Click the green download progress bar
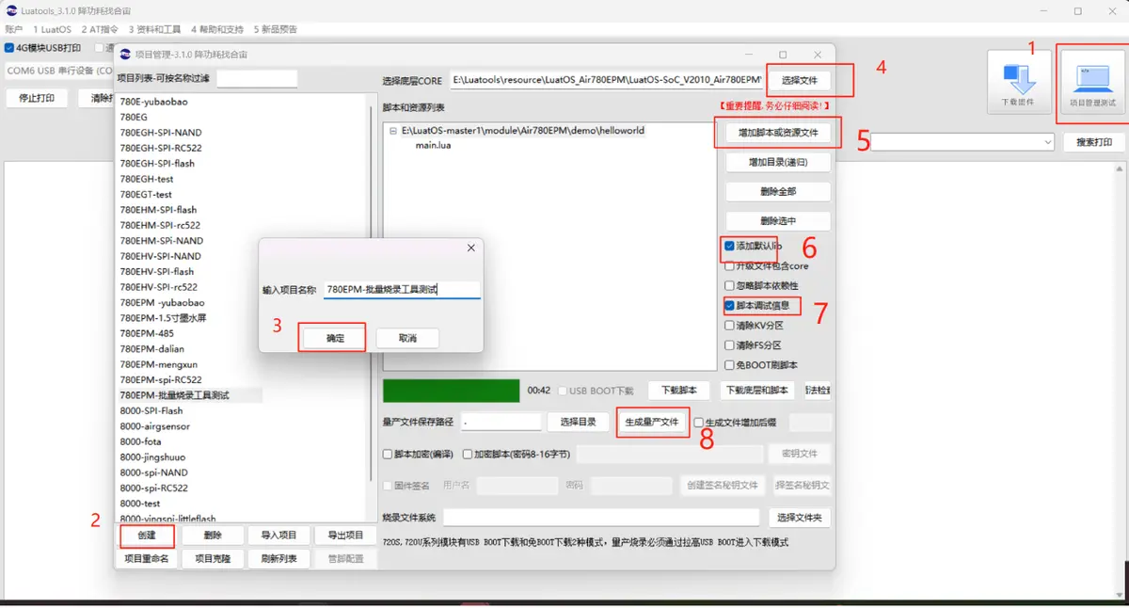The height and width of the screenshot is (608, 1129). (x=451, y=391)
